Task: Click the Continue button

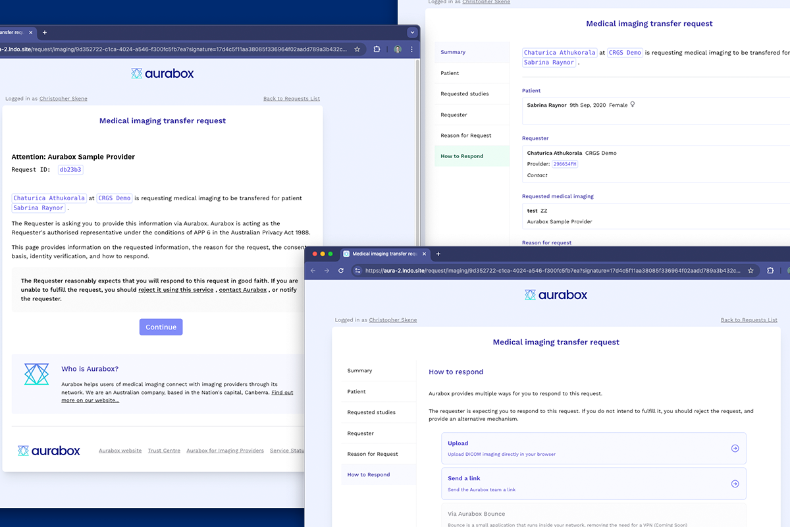Action: tap(161, 327)
